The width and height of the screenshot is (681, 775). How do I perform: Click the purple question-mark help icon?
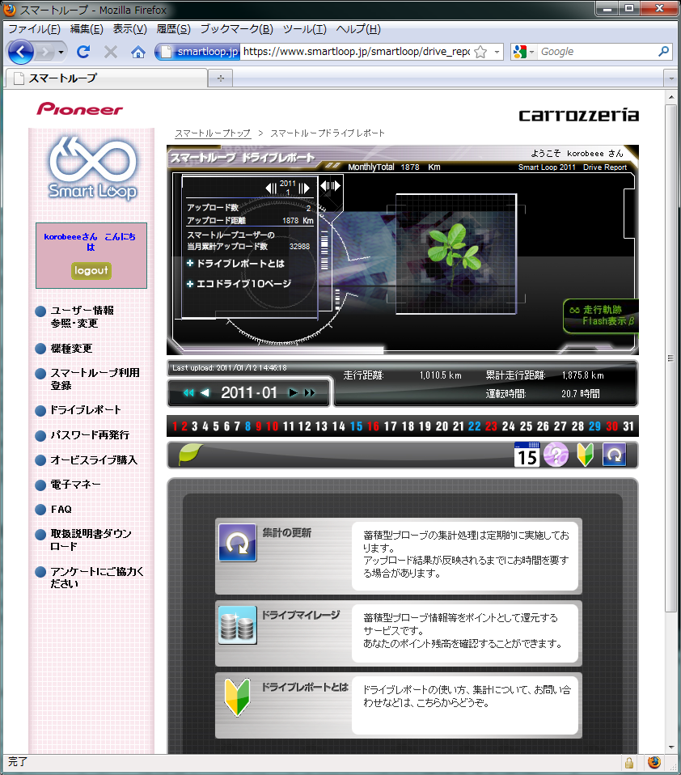[556, 455]
